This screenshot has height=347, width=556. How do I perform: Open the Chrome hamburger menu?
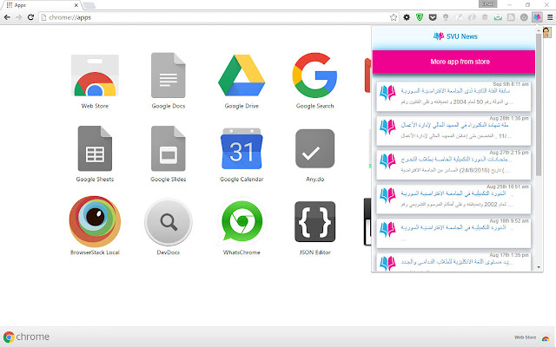coord(550,17)
